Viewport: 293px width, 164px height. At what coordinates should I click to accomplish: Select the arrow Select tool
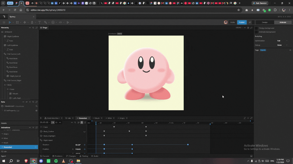click(x=10, y=22)
